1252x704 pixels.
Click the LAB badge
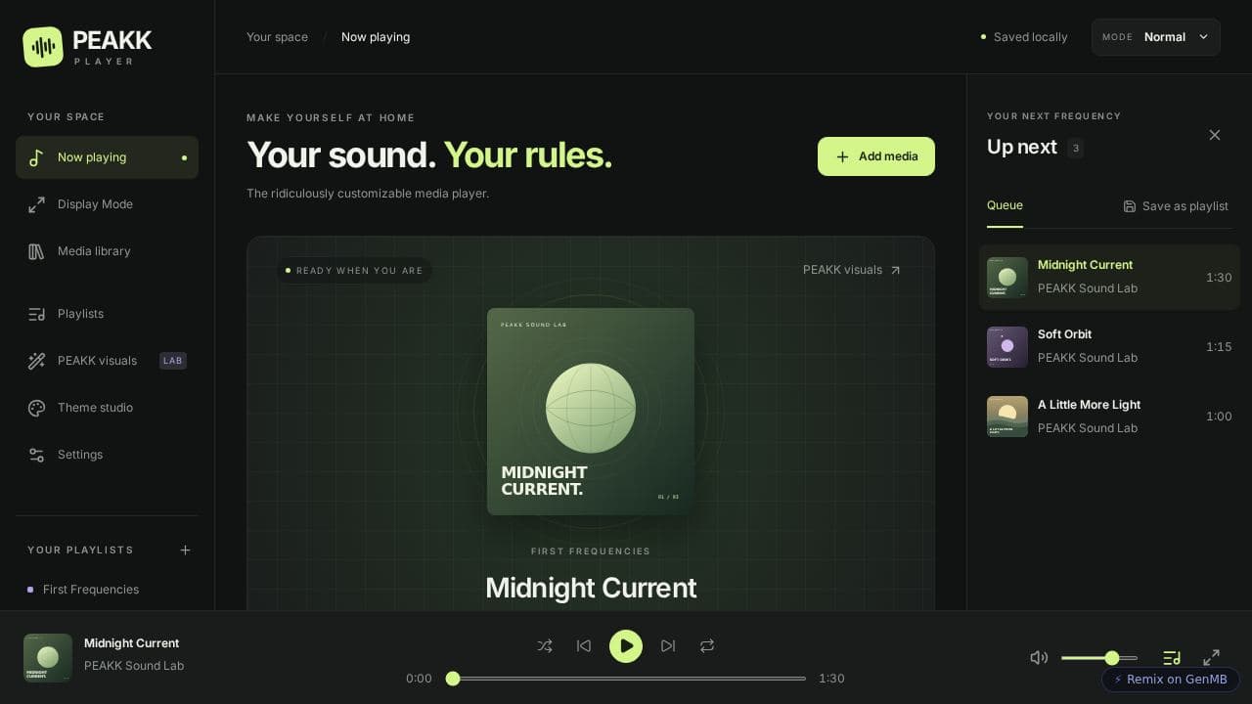173,361
